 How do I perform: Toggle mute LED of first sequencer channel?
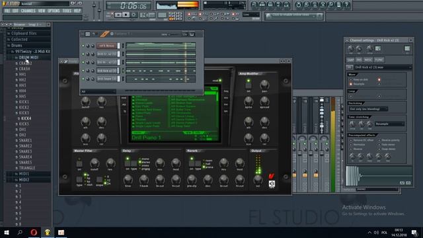point(83,46)
